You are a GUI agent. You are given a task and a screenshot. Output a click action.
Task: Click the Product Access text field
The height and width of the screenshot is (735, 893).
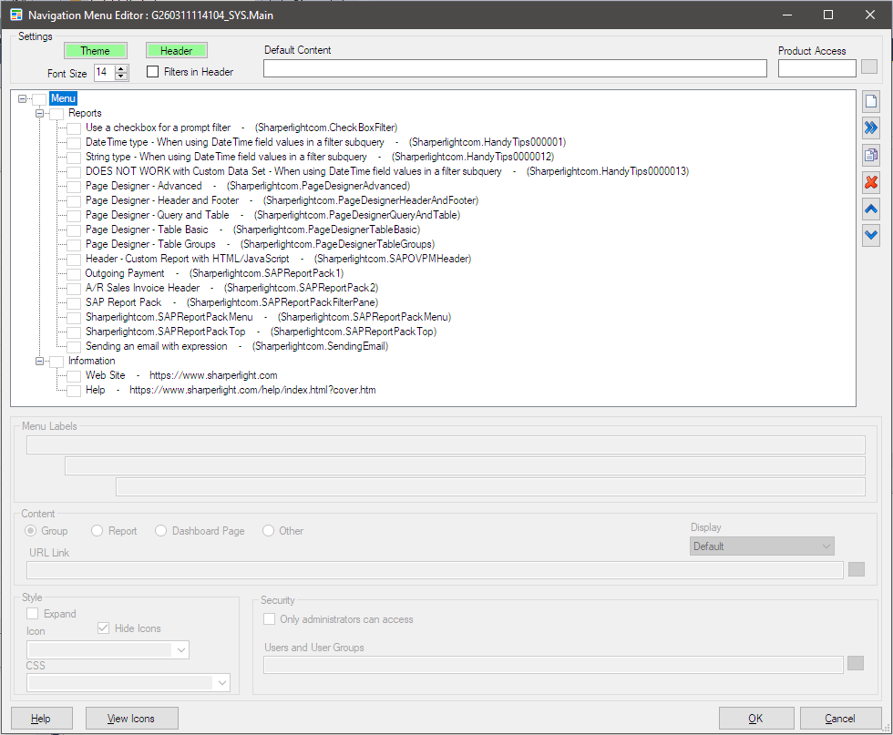point(817,68)
